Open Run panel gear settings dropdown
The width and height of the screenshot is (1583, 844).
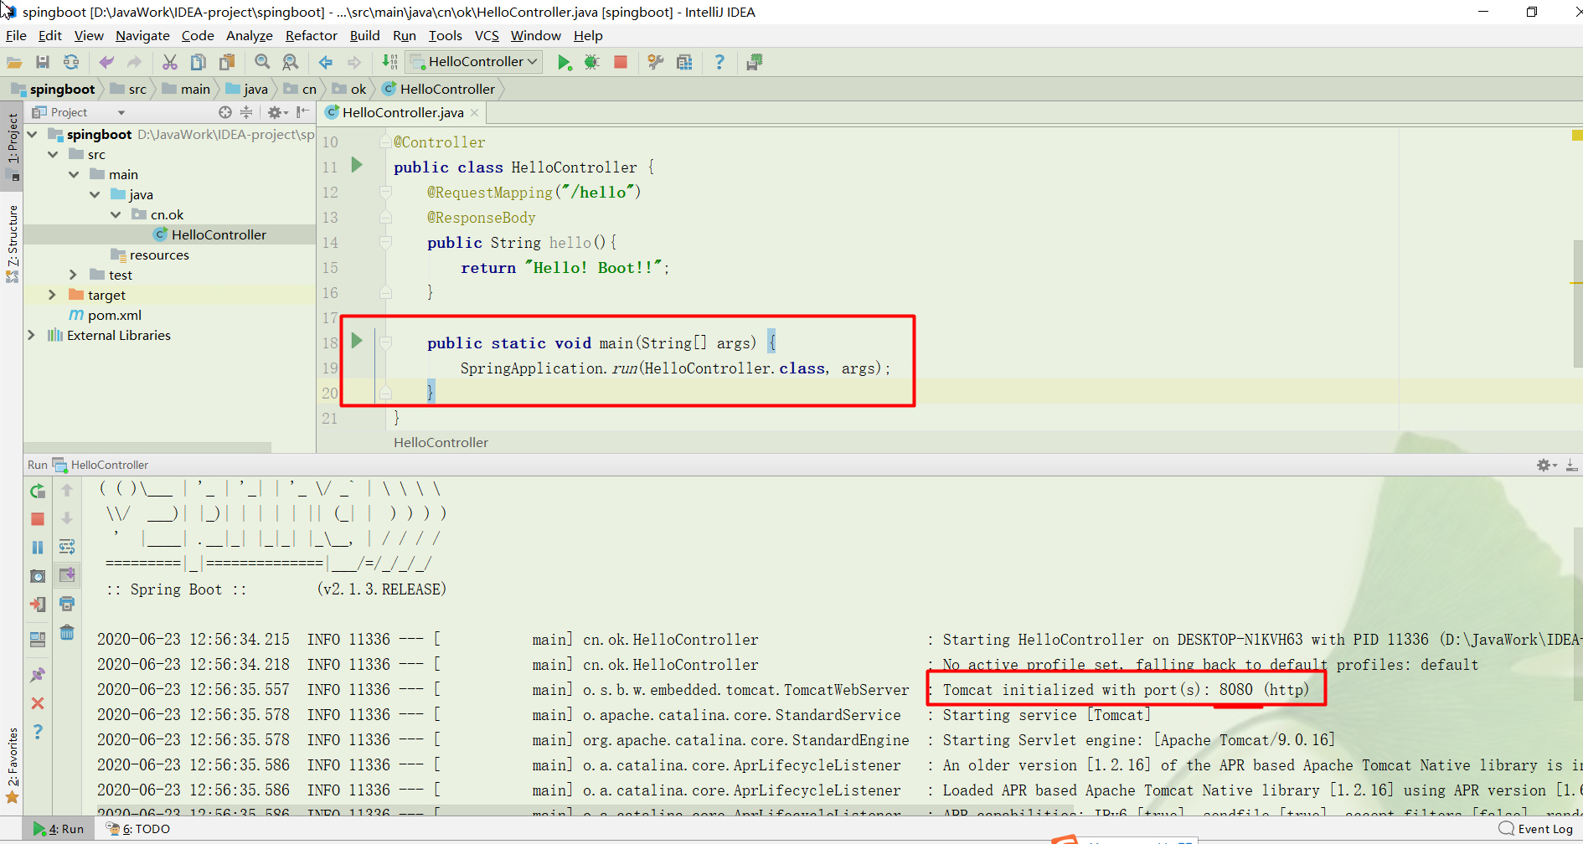tap(1546, 465)
